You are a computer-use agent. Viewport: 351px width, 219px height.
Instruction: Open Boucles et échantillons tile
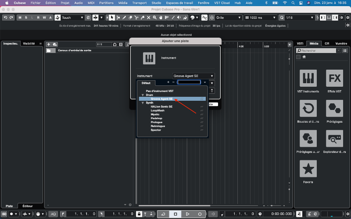pos(308,108)
